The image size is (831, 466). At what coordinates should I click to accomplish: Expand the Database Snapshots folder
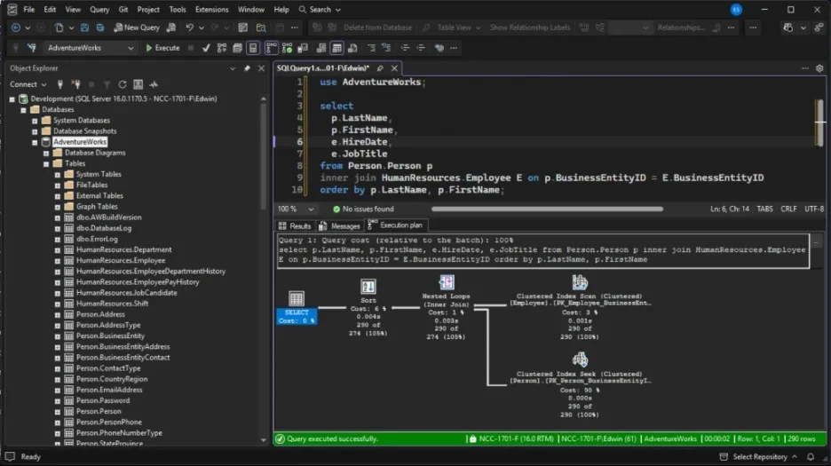tap(35, 131)
